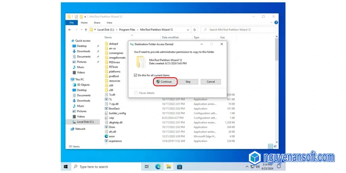Viewport: 346px width, 173px height.
Task: Open the Share ribbon tab
Action: tap(97, 23)
